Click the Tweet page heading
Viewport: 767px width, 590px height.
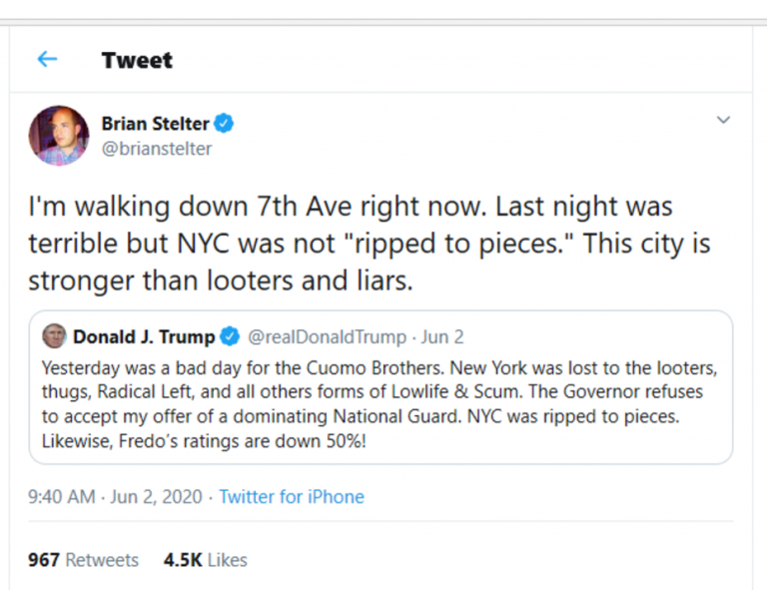tap(137, 60)
